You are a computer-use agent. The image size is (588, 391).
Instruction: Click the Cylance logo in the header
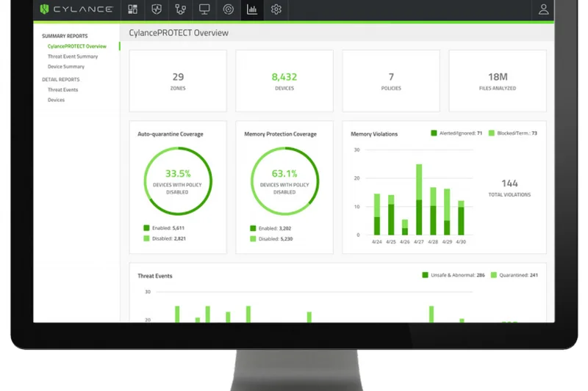pos(76,10)
